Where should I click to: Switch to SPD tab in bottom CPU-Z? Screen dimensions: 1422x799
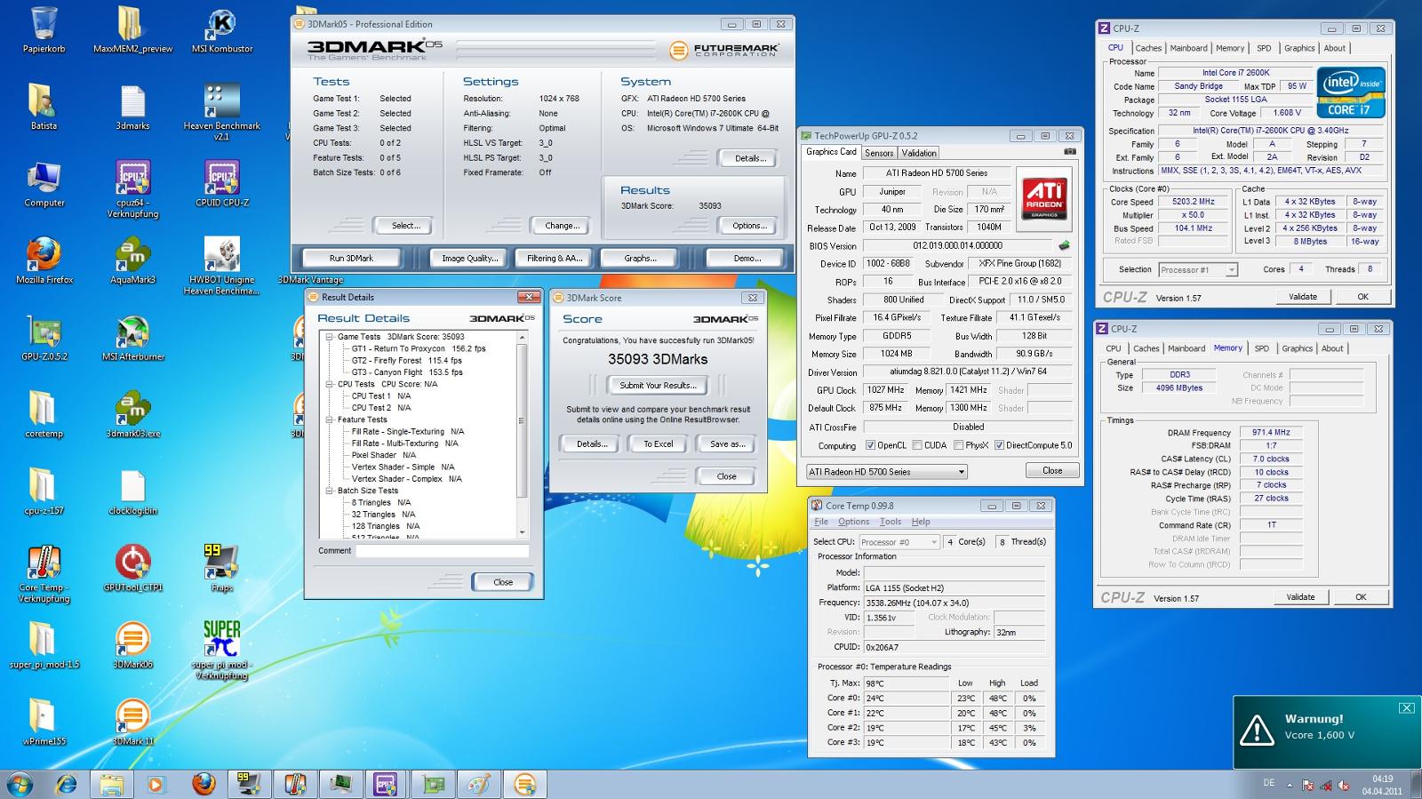click(x=1262, y=348)
